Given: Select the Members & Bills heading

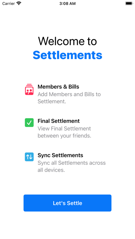Looking at the screenshot, I should [59, 87].
